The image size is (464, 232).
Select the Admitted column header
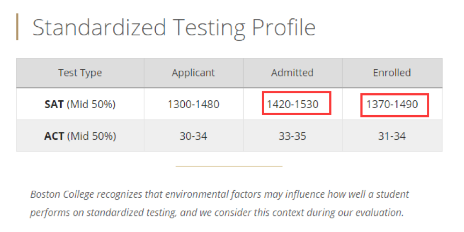292,73
